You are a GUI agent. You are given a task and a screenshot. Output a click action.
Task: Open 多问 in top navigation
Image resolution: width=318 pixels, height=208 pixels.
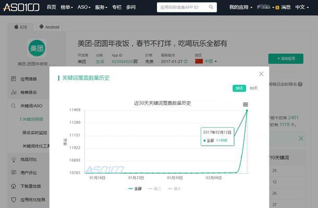(x=131, y=7)
